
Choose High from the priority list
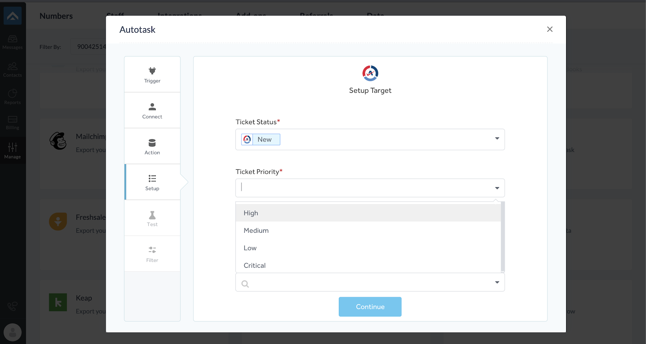(x=368, y=213)
